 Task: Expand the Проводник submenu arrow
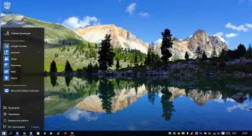38,108
